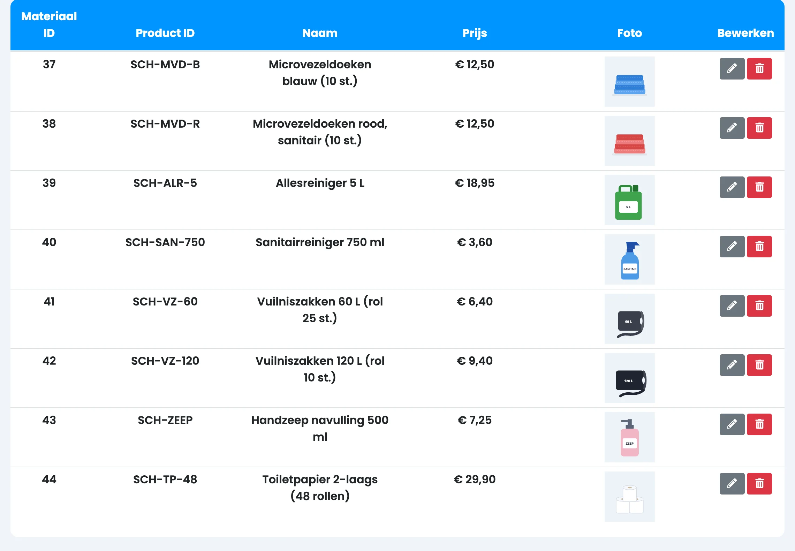This screenshot has width=795, height=551.
Task: Click the Product ID column header
Action: coord(165,33)
